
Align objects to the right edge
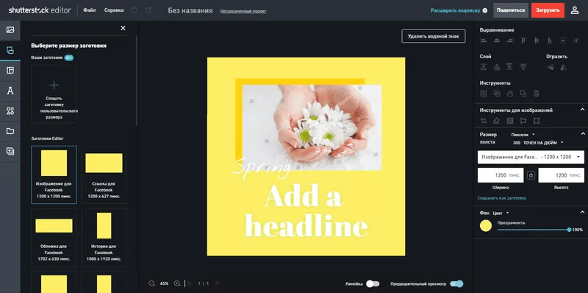[509, 40]
